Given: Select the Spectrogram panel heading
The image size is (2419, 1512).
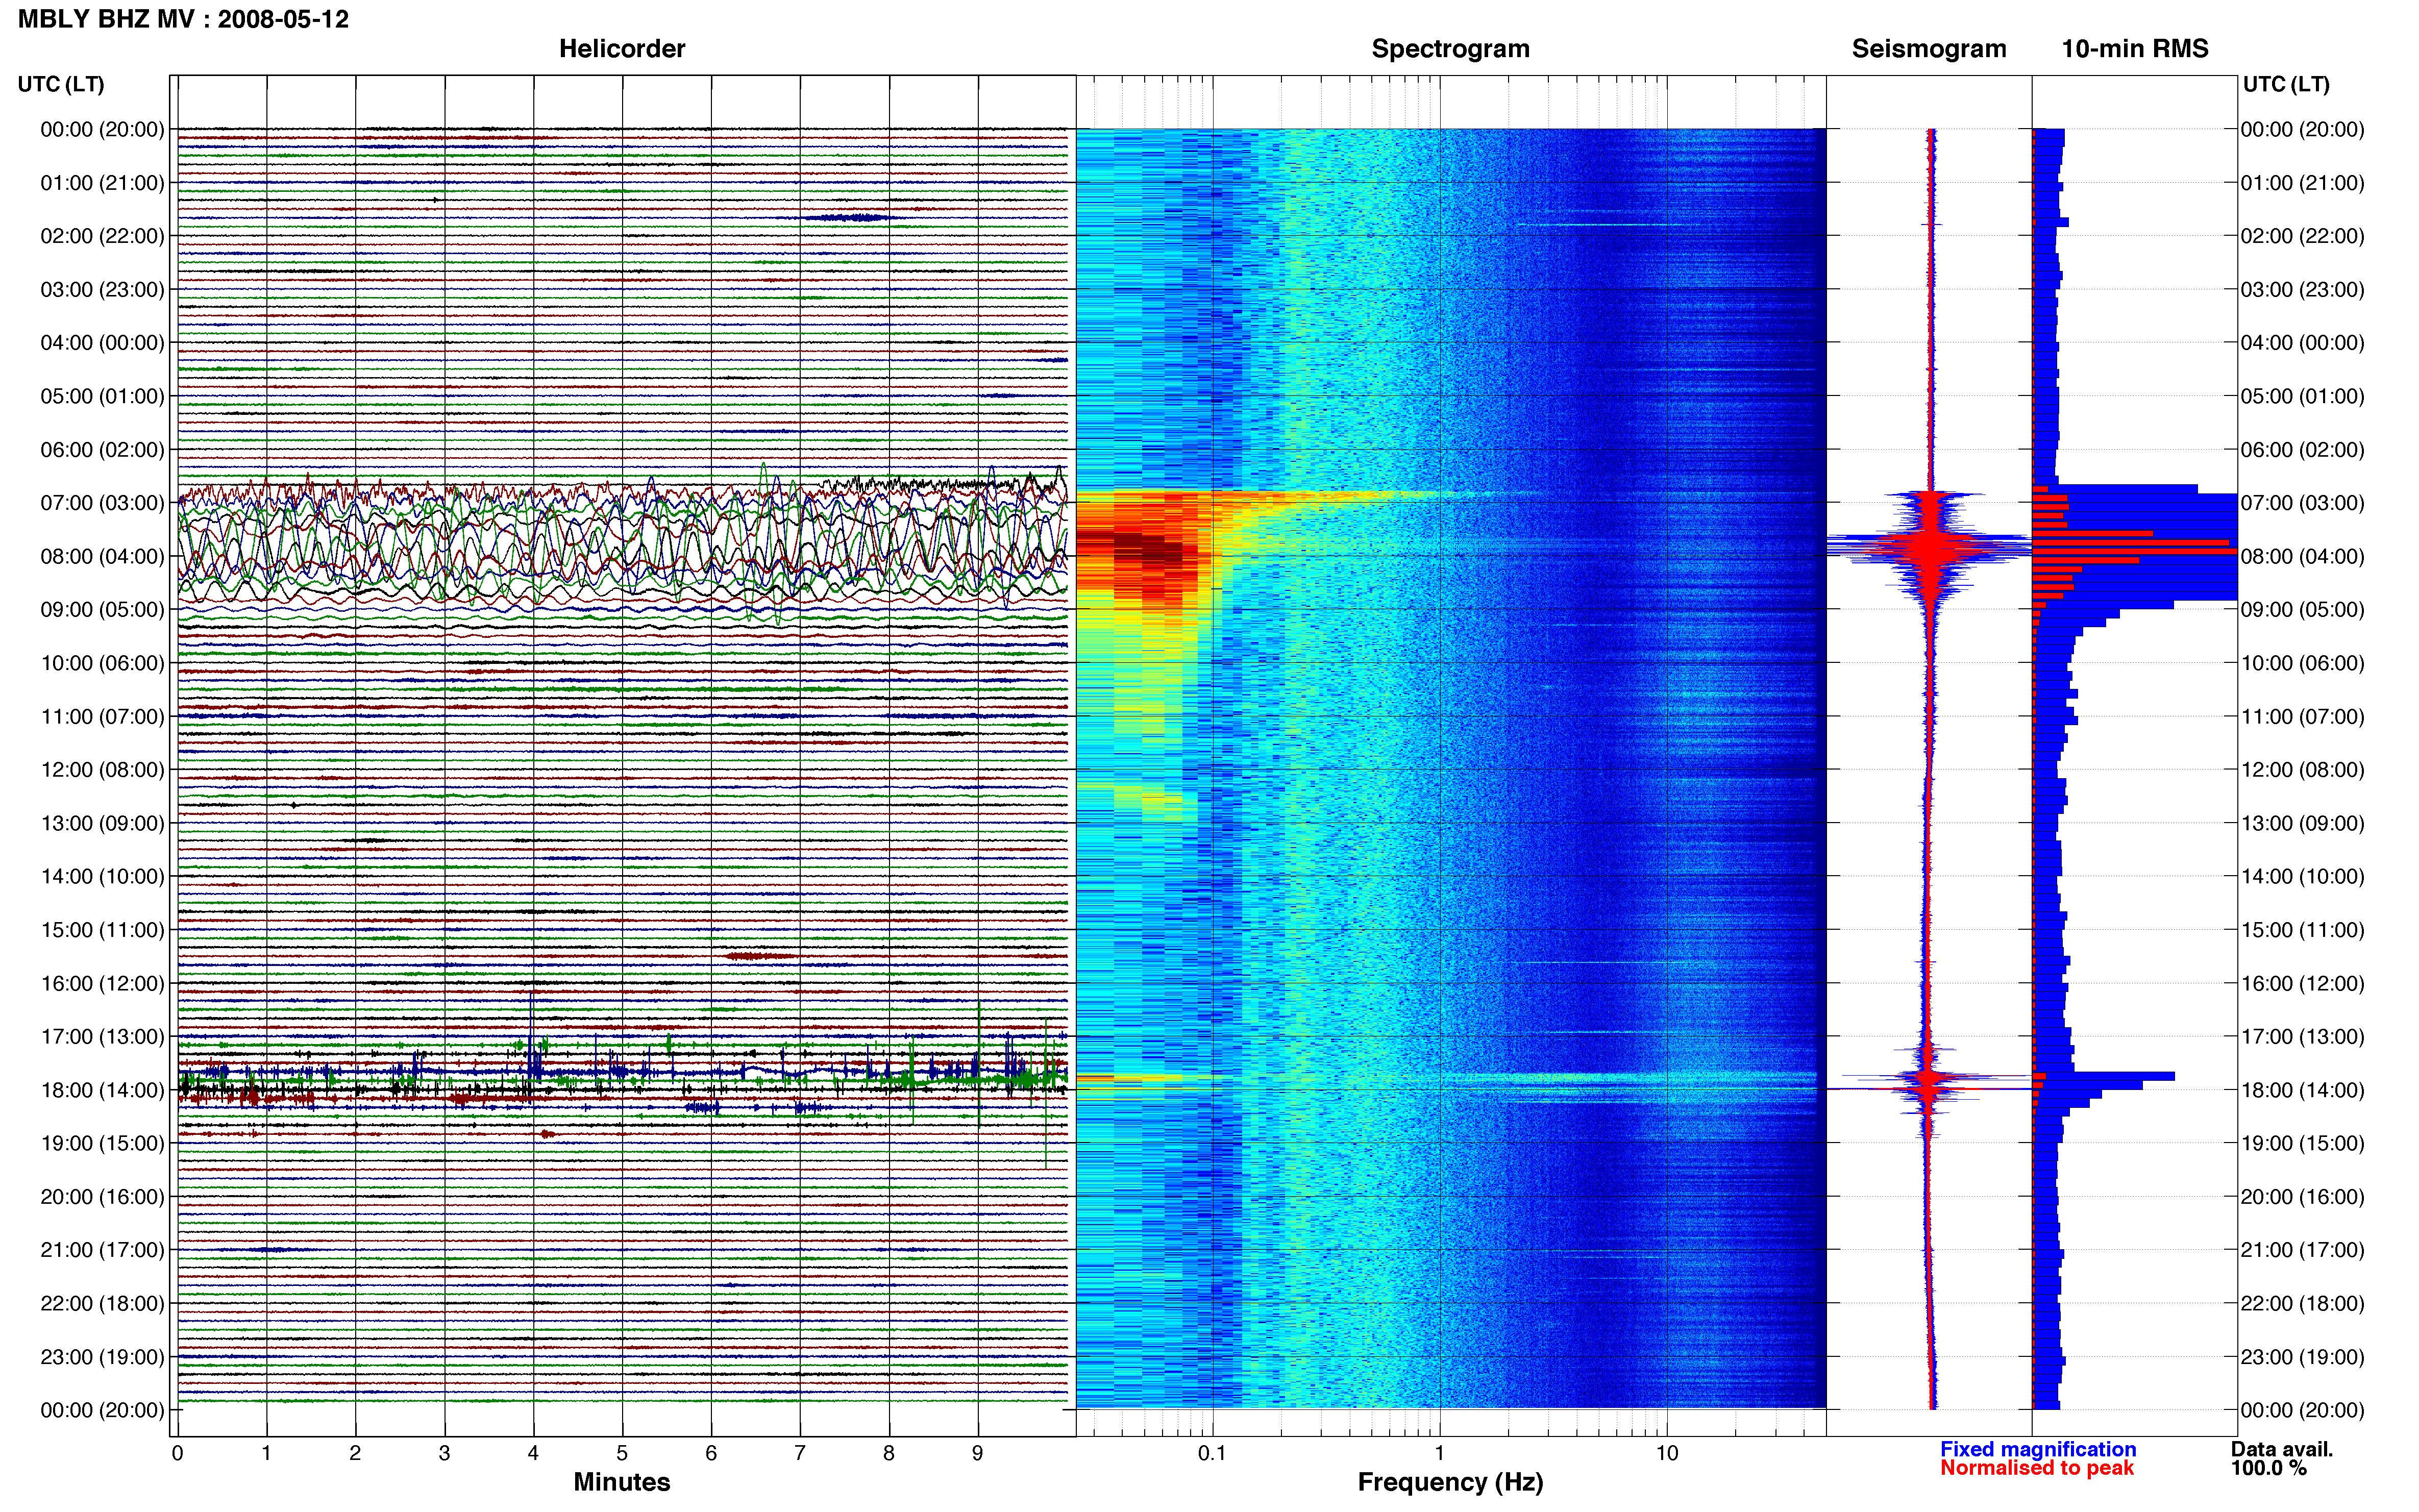Looking at the screenshot, I should [1450, 49].
